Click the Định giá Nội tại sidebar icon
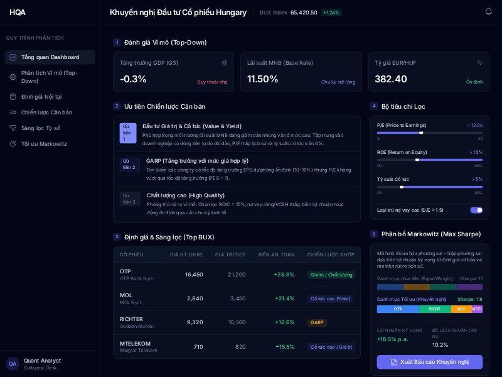 click(14, 97)
